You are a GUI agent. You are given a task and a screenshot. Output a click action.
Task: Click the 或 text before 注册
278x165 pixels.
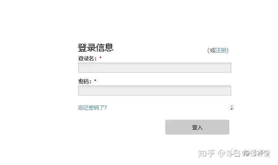(x=213, y=50)
